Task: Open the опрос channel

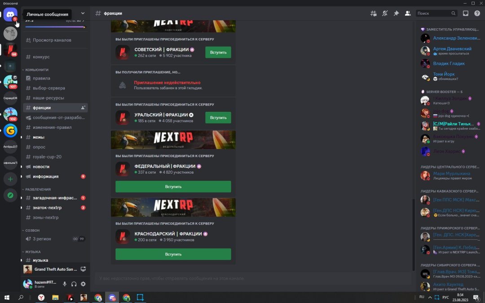Action: (55, 147)
